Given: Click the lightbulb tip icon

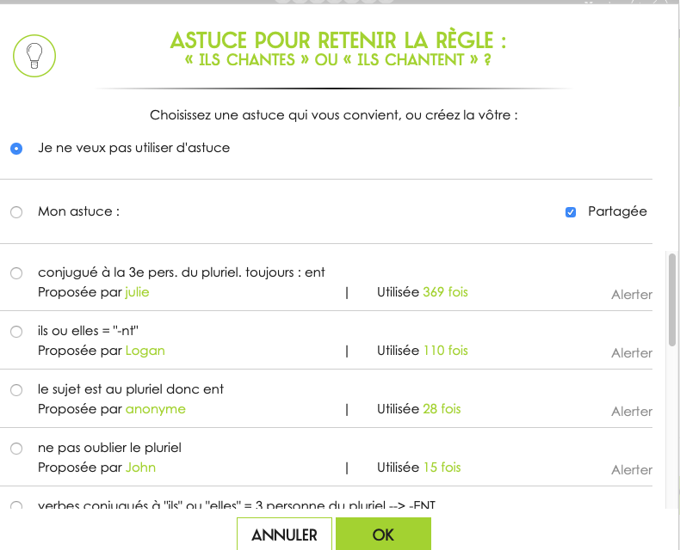Looking at the screenshot, I should tap(34, 55).
